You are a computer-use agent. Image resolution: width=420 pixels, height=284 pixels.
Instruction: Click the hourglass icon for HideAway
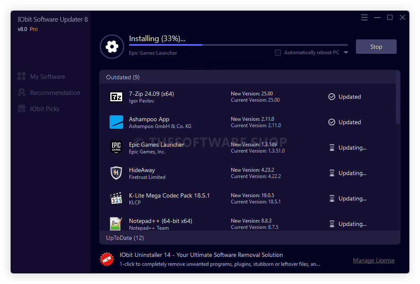[x=332, y=173]
